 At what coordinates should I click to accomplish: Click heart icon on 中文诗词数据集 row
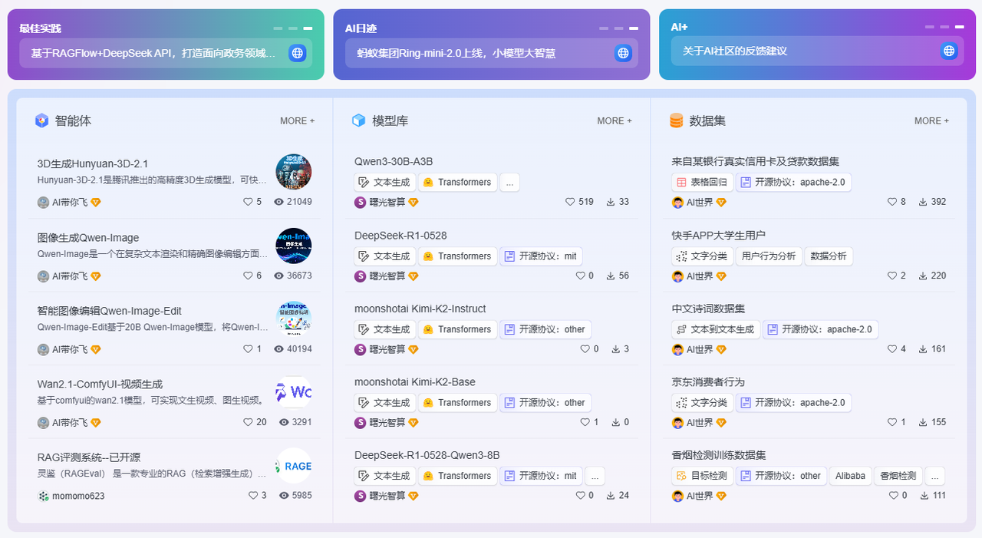[892, 349]
